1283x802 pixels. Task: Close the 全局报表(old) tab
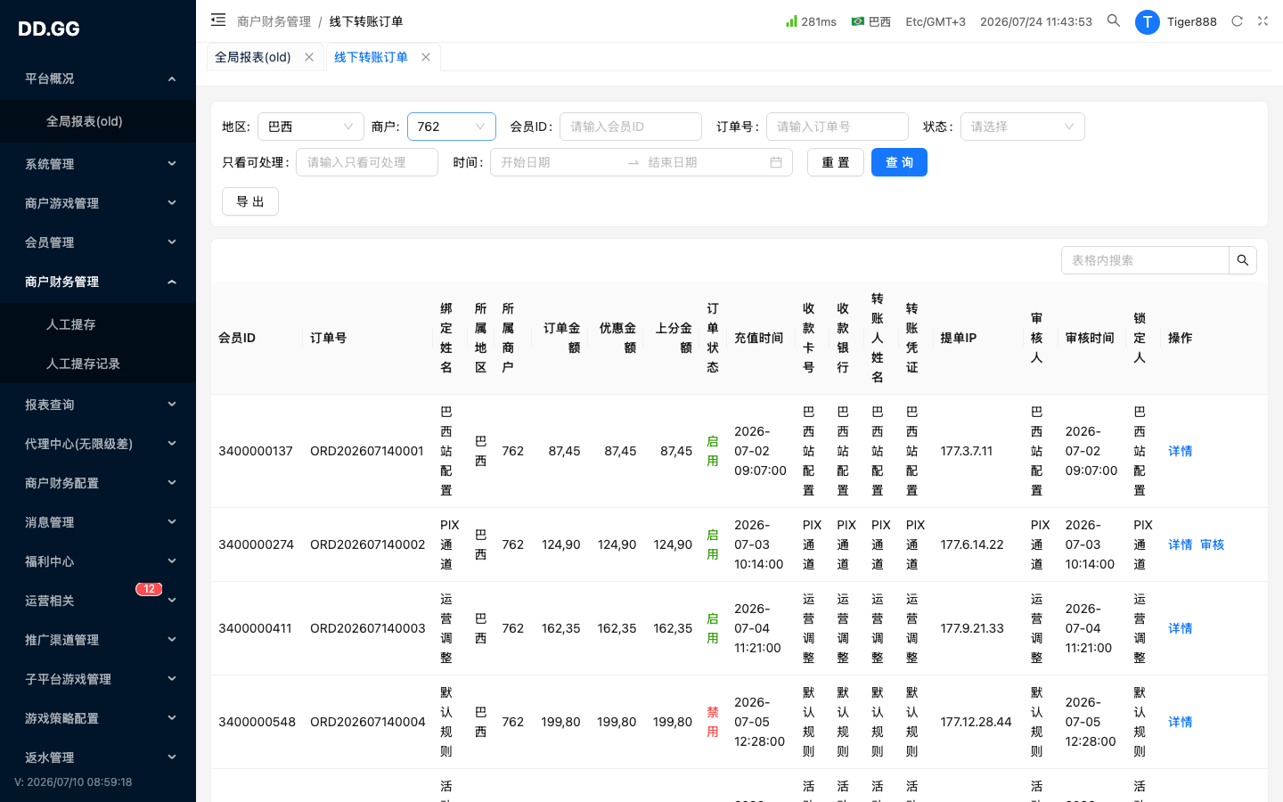(309, 57)
